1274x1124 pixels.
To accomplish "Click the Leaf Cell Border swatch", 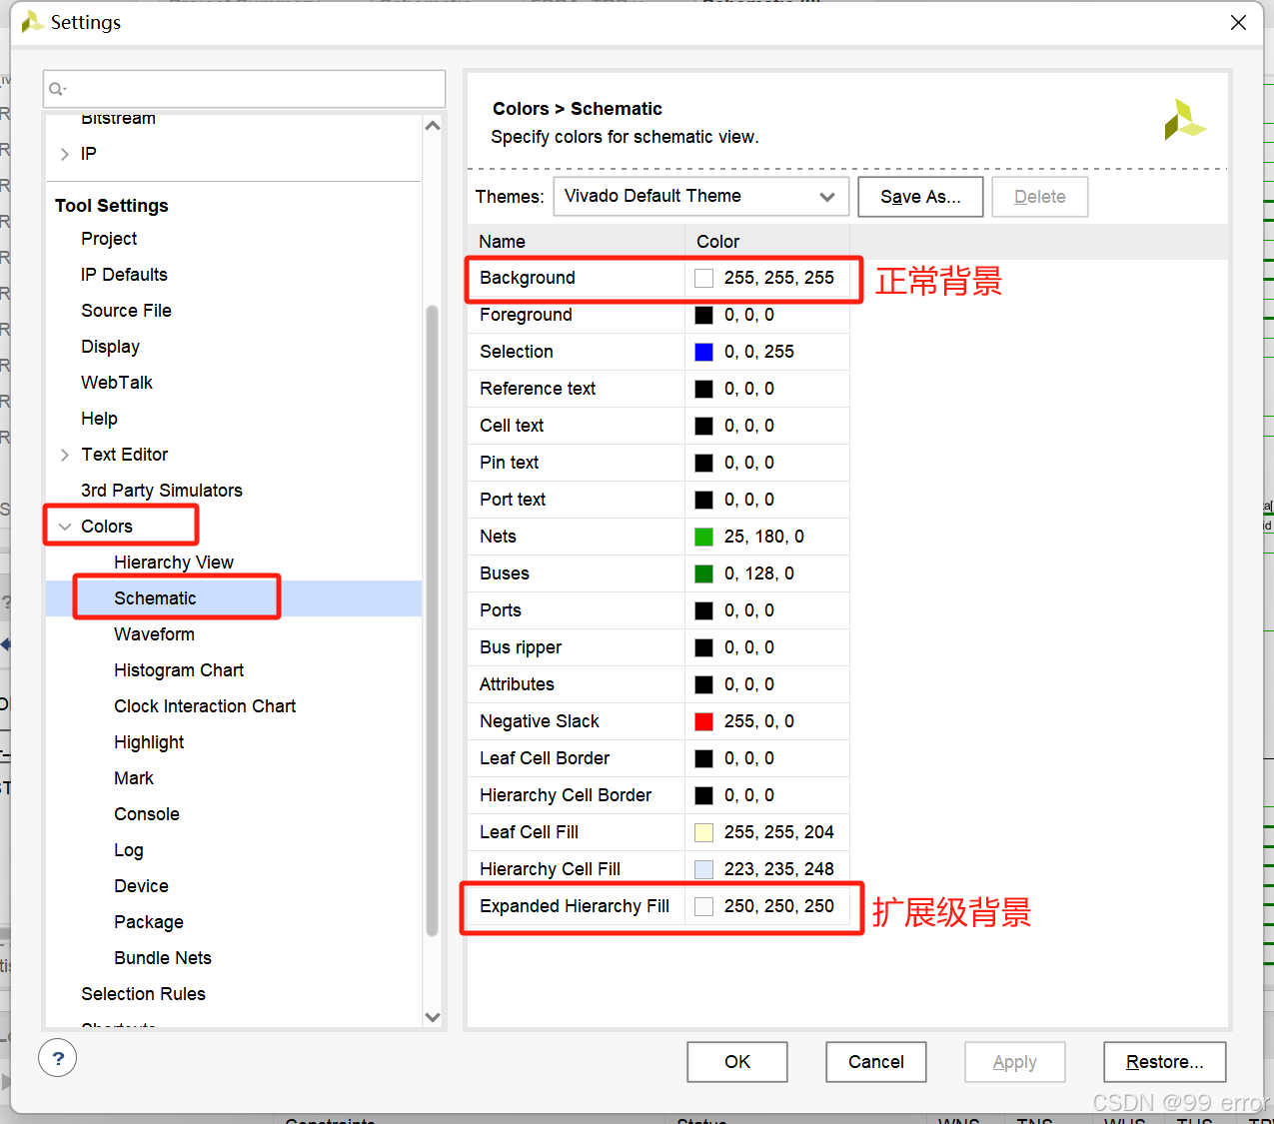I will (704, 758).
